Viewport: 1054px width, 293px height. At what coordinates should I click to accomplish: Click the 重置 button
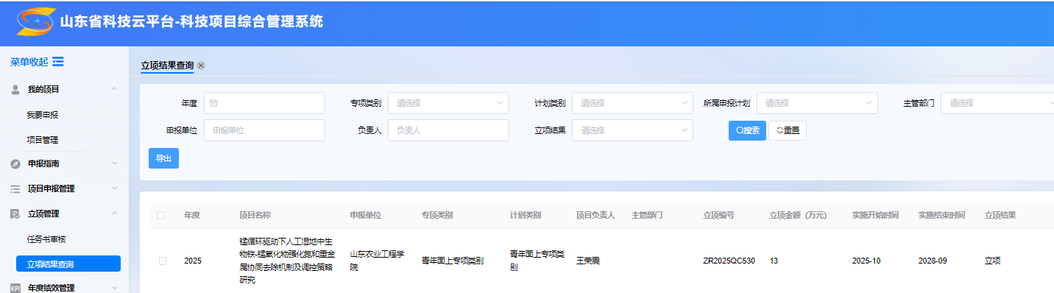[788, 130]
